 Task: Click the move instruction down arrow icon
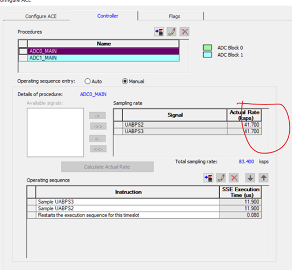pyautogui.click(x=250, y=178)
